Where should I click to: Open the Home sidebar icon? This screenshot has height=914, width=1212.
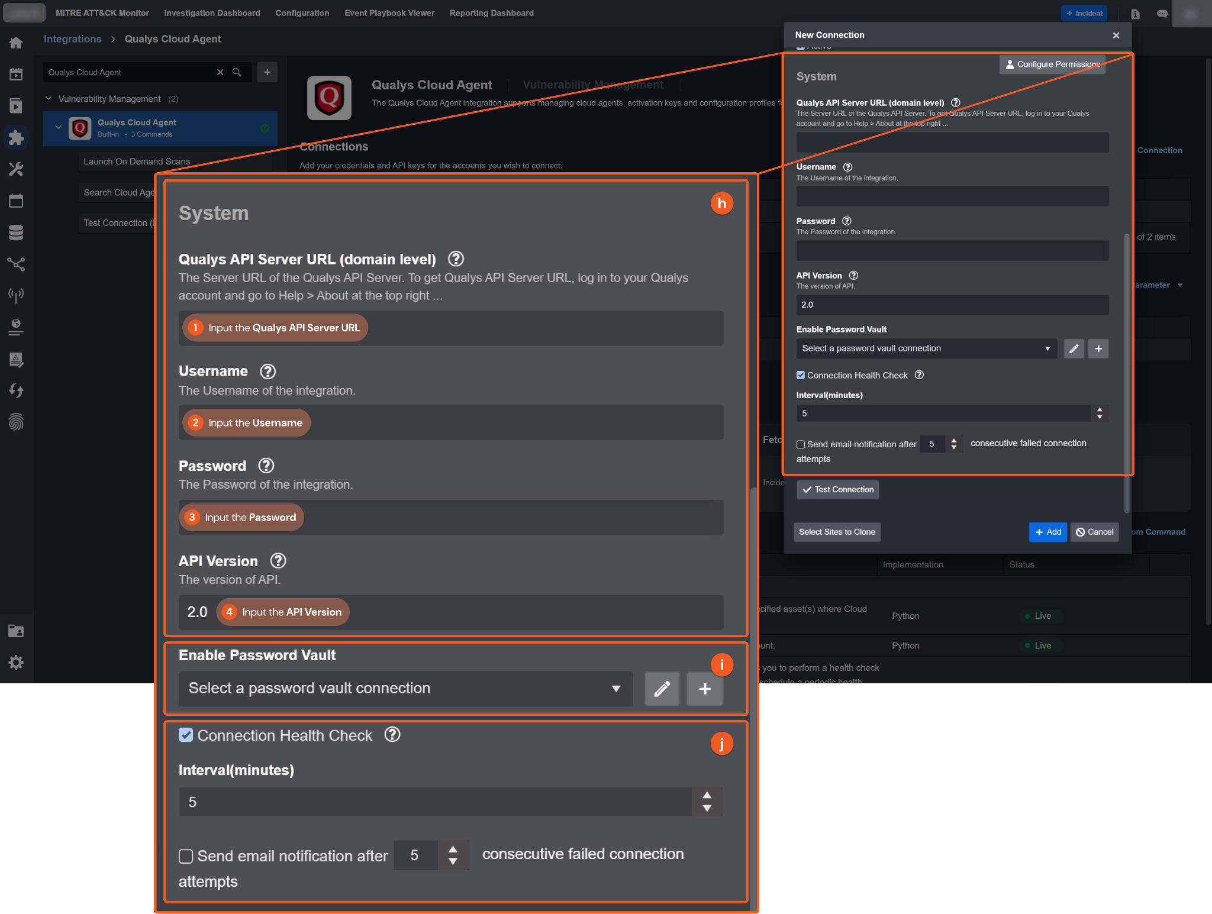coord(16,43)
